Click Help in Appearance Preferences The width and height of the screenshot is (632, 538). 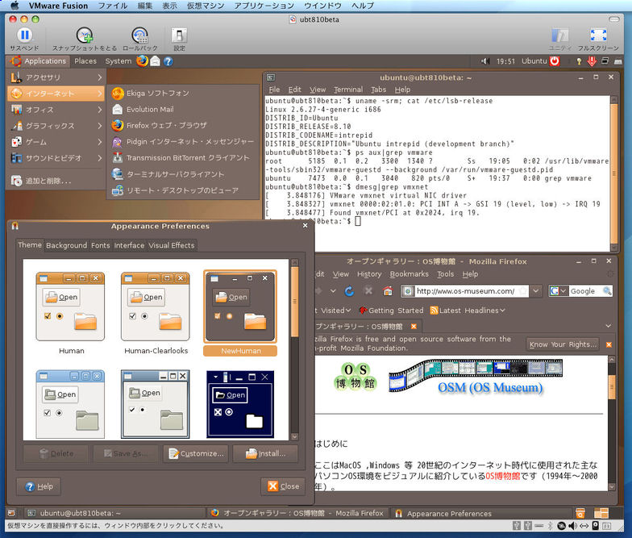(39, 487)
